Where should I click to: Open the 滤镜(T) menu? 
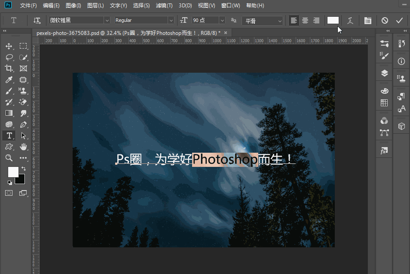(x=164, y=6)
